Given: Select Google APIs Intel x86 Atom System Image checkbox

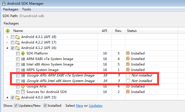Looking at the screenshot, I should [18, 81].
